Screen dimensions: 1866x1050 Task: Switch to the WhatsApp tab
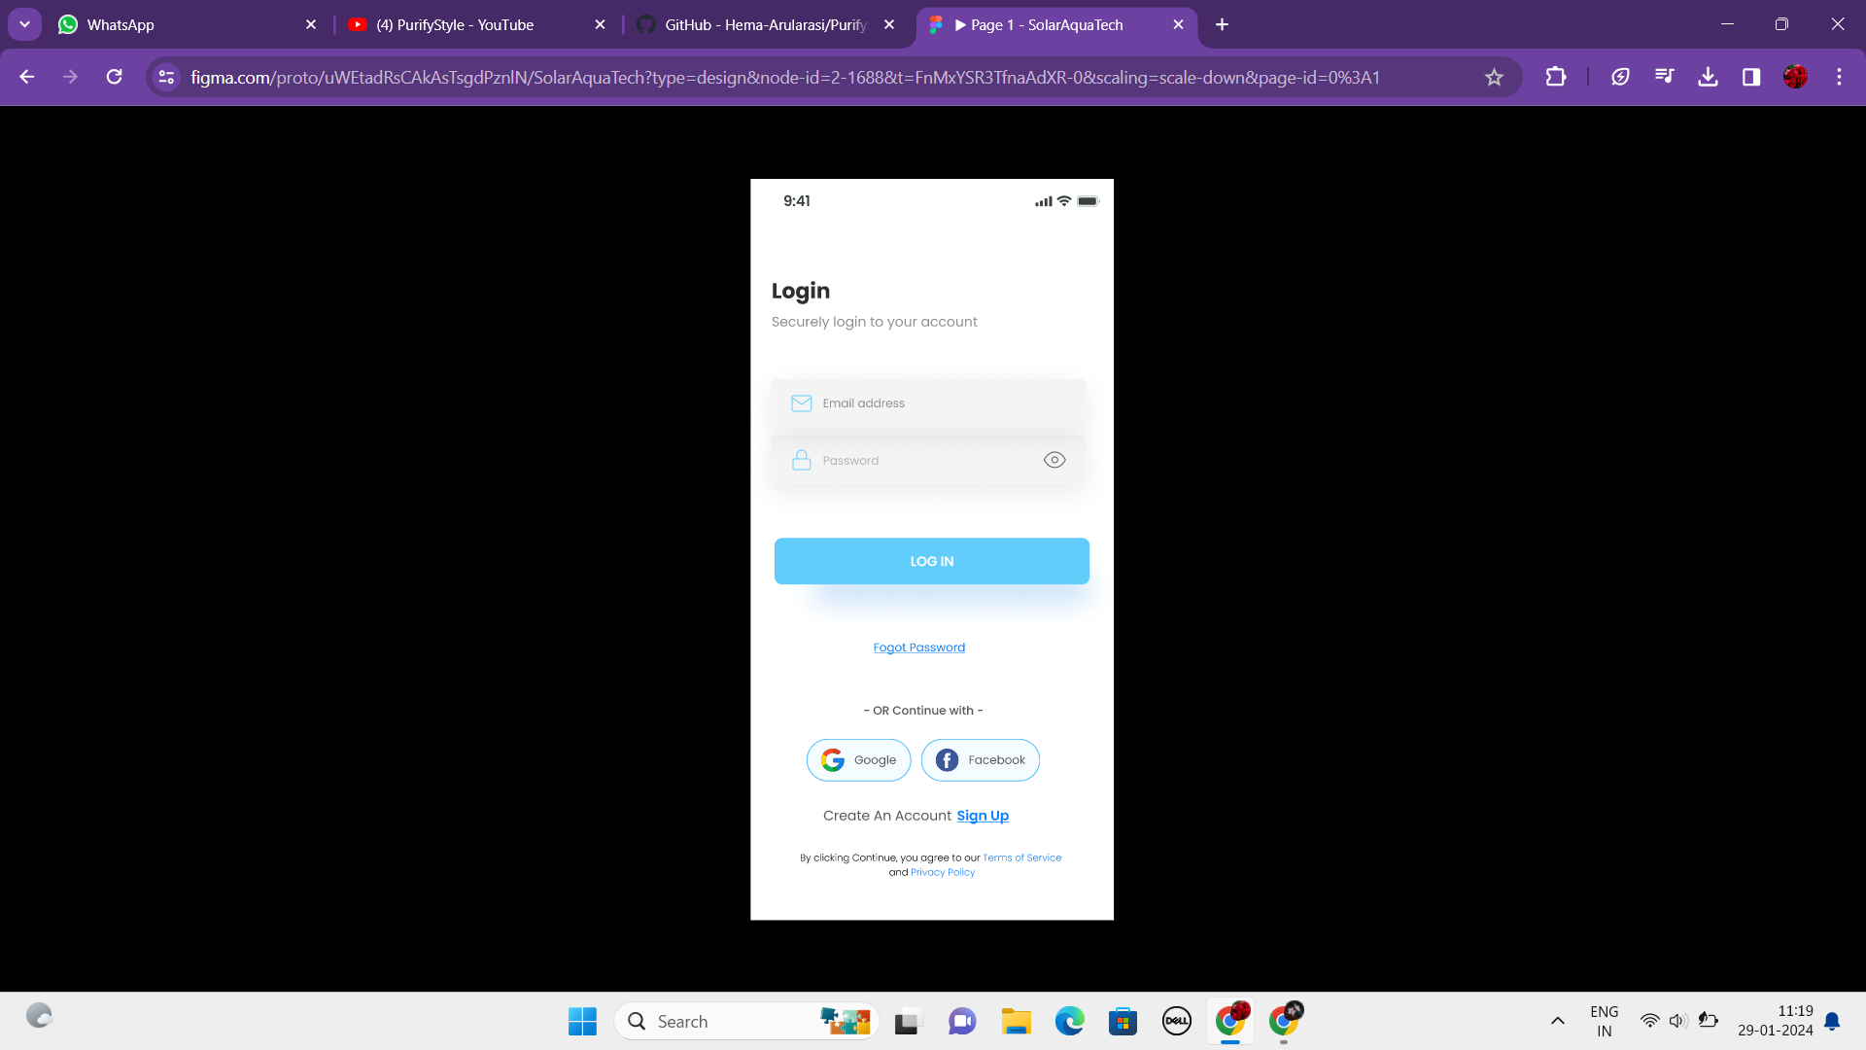click(x=121, y=25)
